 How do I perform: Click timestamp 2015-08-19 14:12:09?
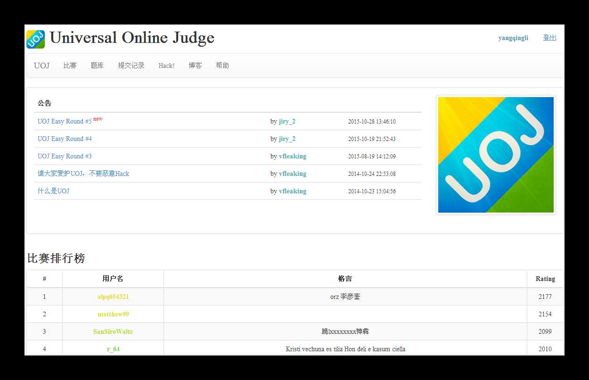tap(372, 157)
